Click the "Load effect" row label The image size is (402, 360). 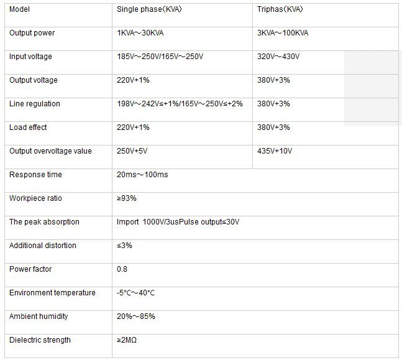(28, 127)
